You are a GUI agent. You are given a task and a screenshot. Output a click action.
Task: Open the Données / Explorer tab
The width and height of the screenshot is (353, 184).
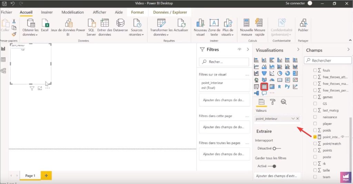click(x=170, y=12)
